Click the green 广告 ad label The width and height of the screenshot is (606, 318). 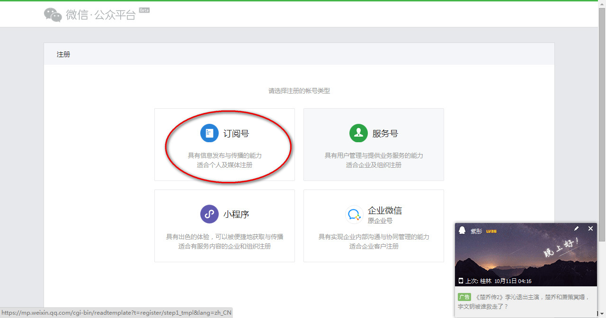coord(464,297)
